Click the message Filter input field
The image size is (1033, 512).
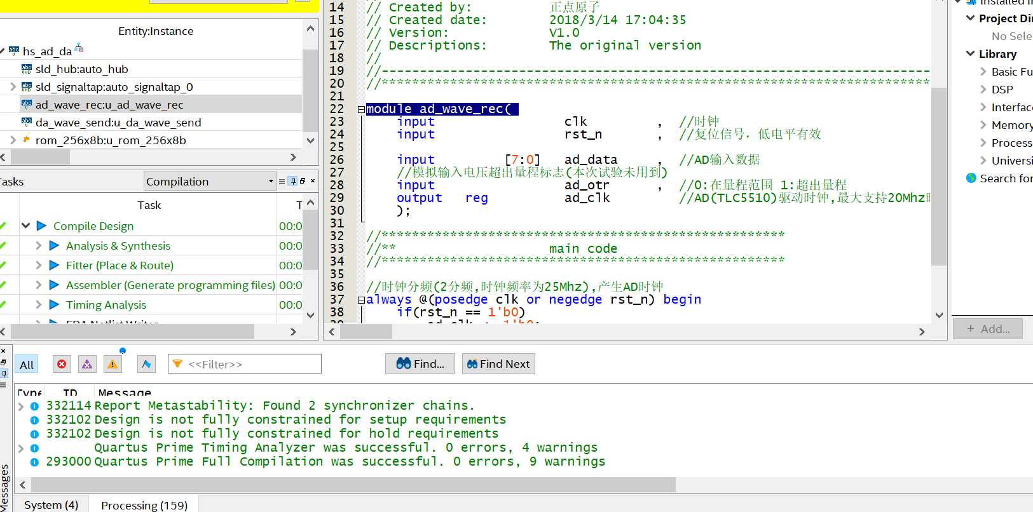pos(245,364)
